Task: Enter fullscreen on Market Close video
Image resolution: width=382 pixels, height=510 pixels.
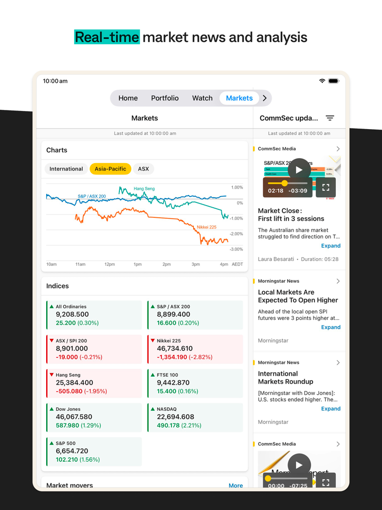Action: click(x=326, y=187)
